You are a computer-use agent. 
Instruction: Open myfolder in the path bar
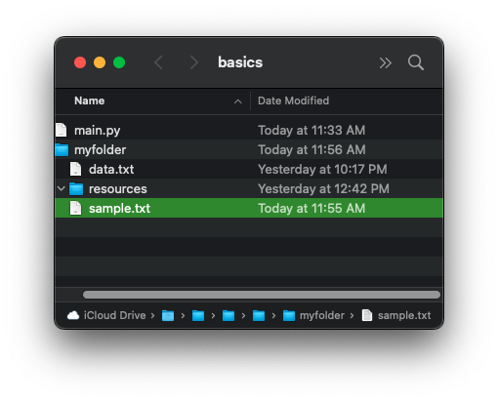click(x=313, y=315)
